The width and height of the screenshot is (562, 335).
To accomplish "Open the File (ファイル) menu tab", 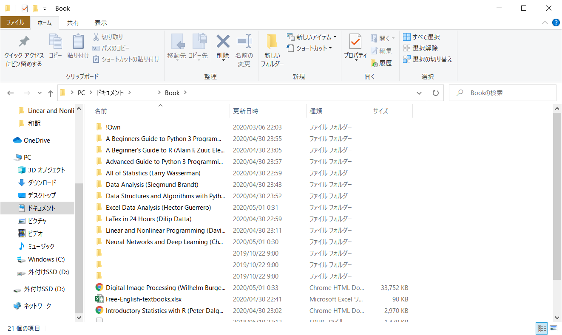I will pos(15,23).
